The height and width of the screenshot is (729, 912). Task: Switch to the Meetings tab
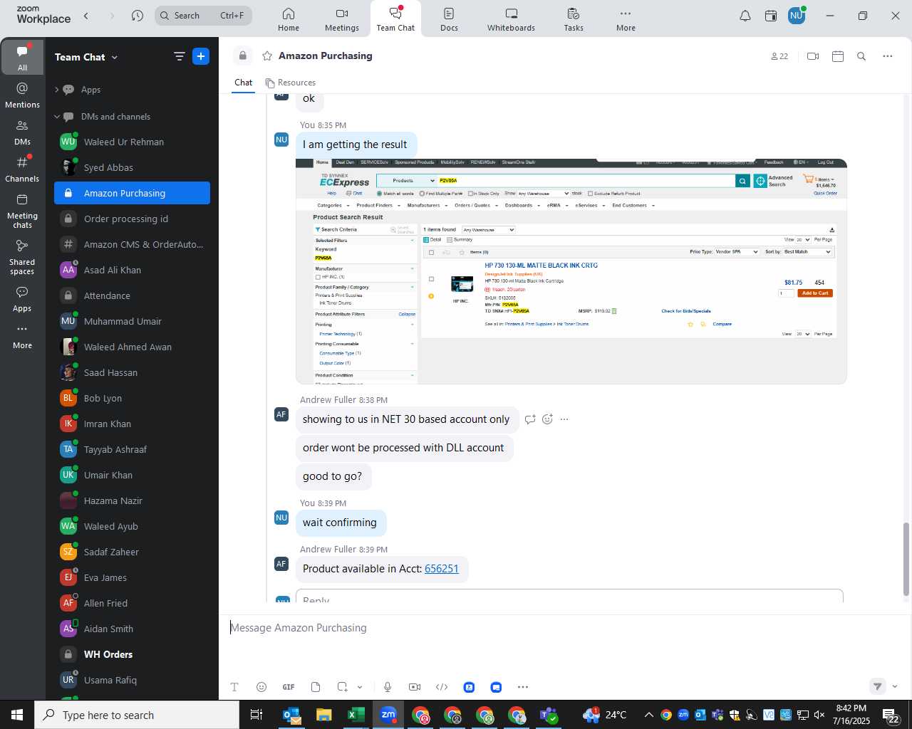[342, 19]
